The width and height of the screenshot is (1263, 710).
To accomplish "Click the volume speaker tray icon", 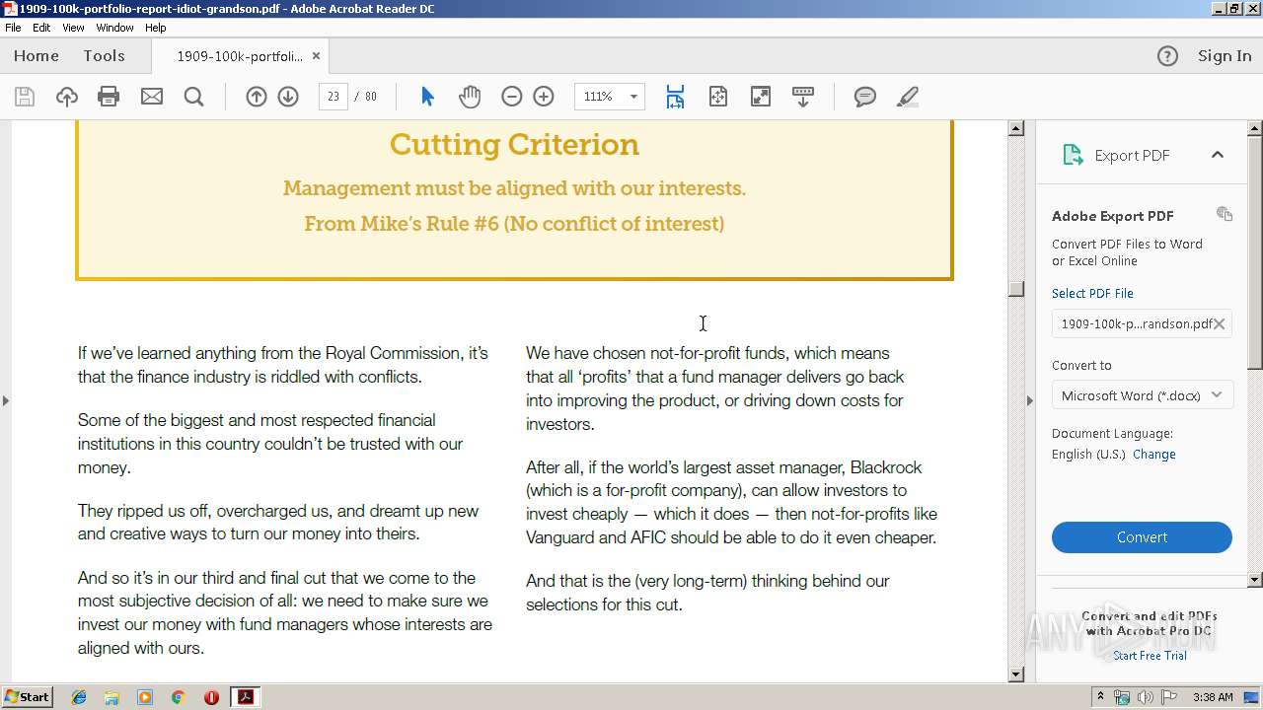I will click(x=1145, y=697).
